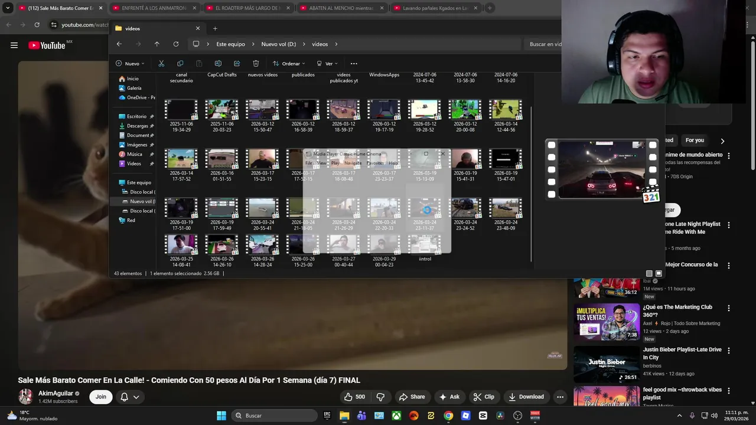756x425 pixels.
Task: Refresh the videos folder in Explorer
Action: 175,44
